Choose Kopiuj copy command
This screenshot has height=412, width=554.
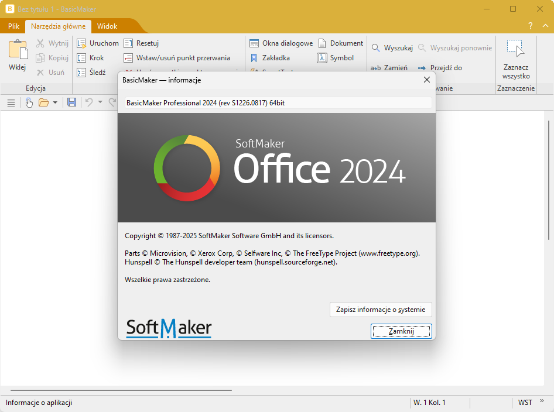[52, 57]
